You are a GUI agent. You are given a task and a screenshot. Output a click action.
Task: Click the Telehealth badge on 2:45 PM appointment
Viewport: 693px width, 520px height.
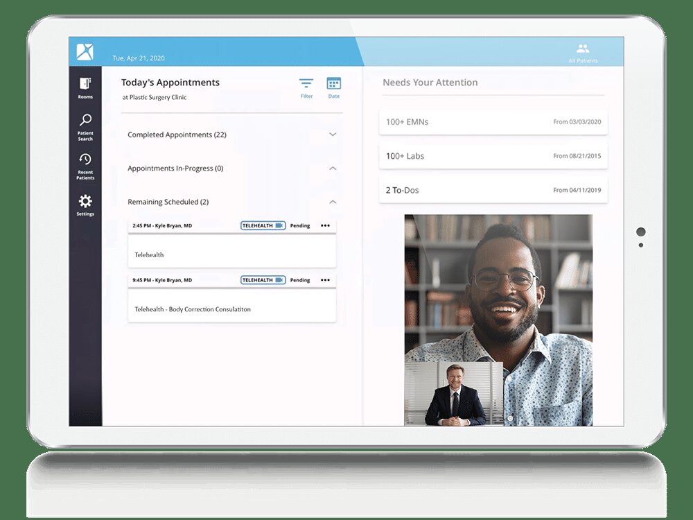coord(263,225)
